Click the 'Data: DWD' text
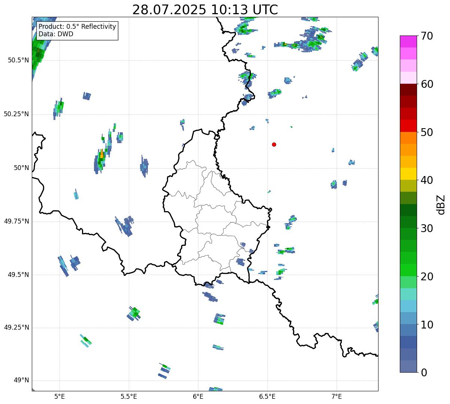This screenshot has width=450, height=404. tap(56, 34)
